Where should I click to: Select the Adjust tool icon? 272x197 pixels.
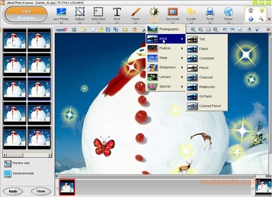(80, 14)
